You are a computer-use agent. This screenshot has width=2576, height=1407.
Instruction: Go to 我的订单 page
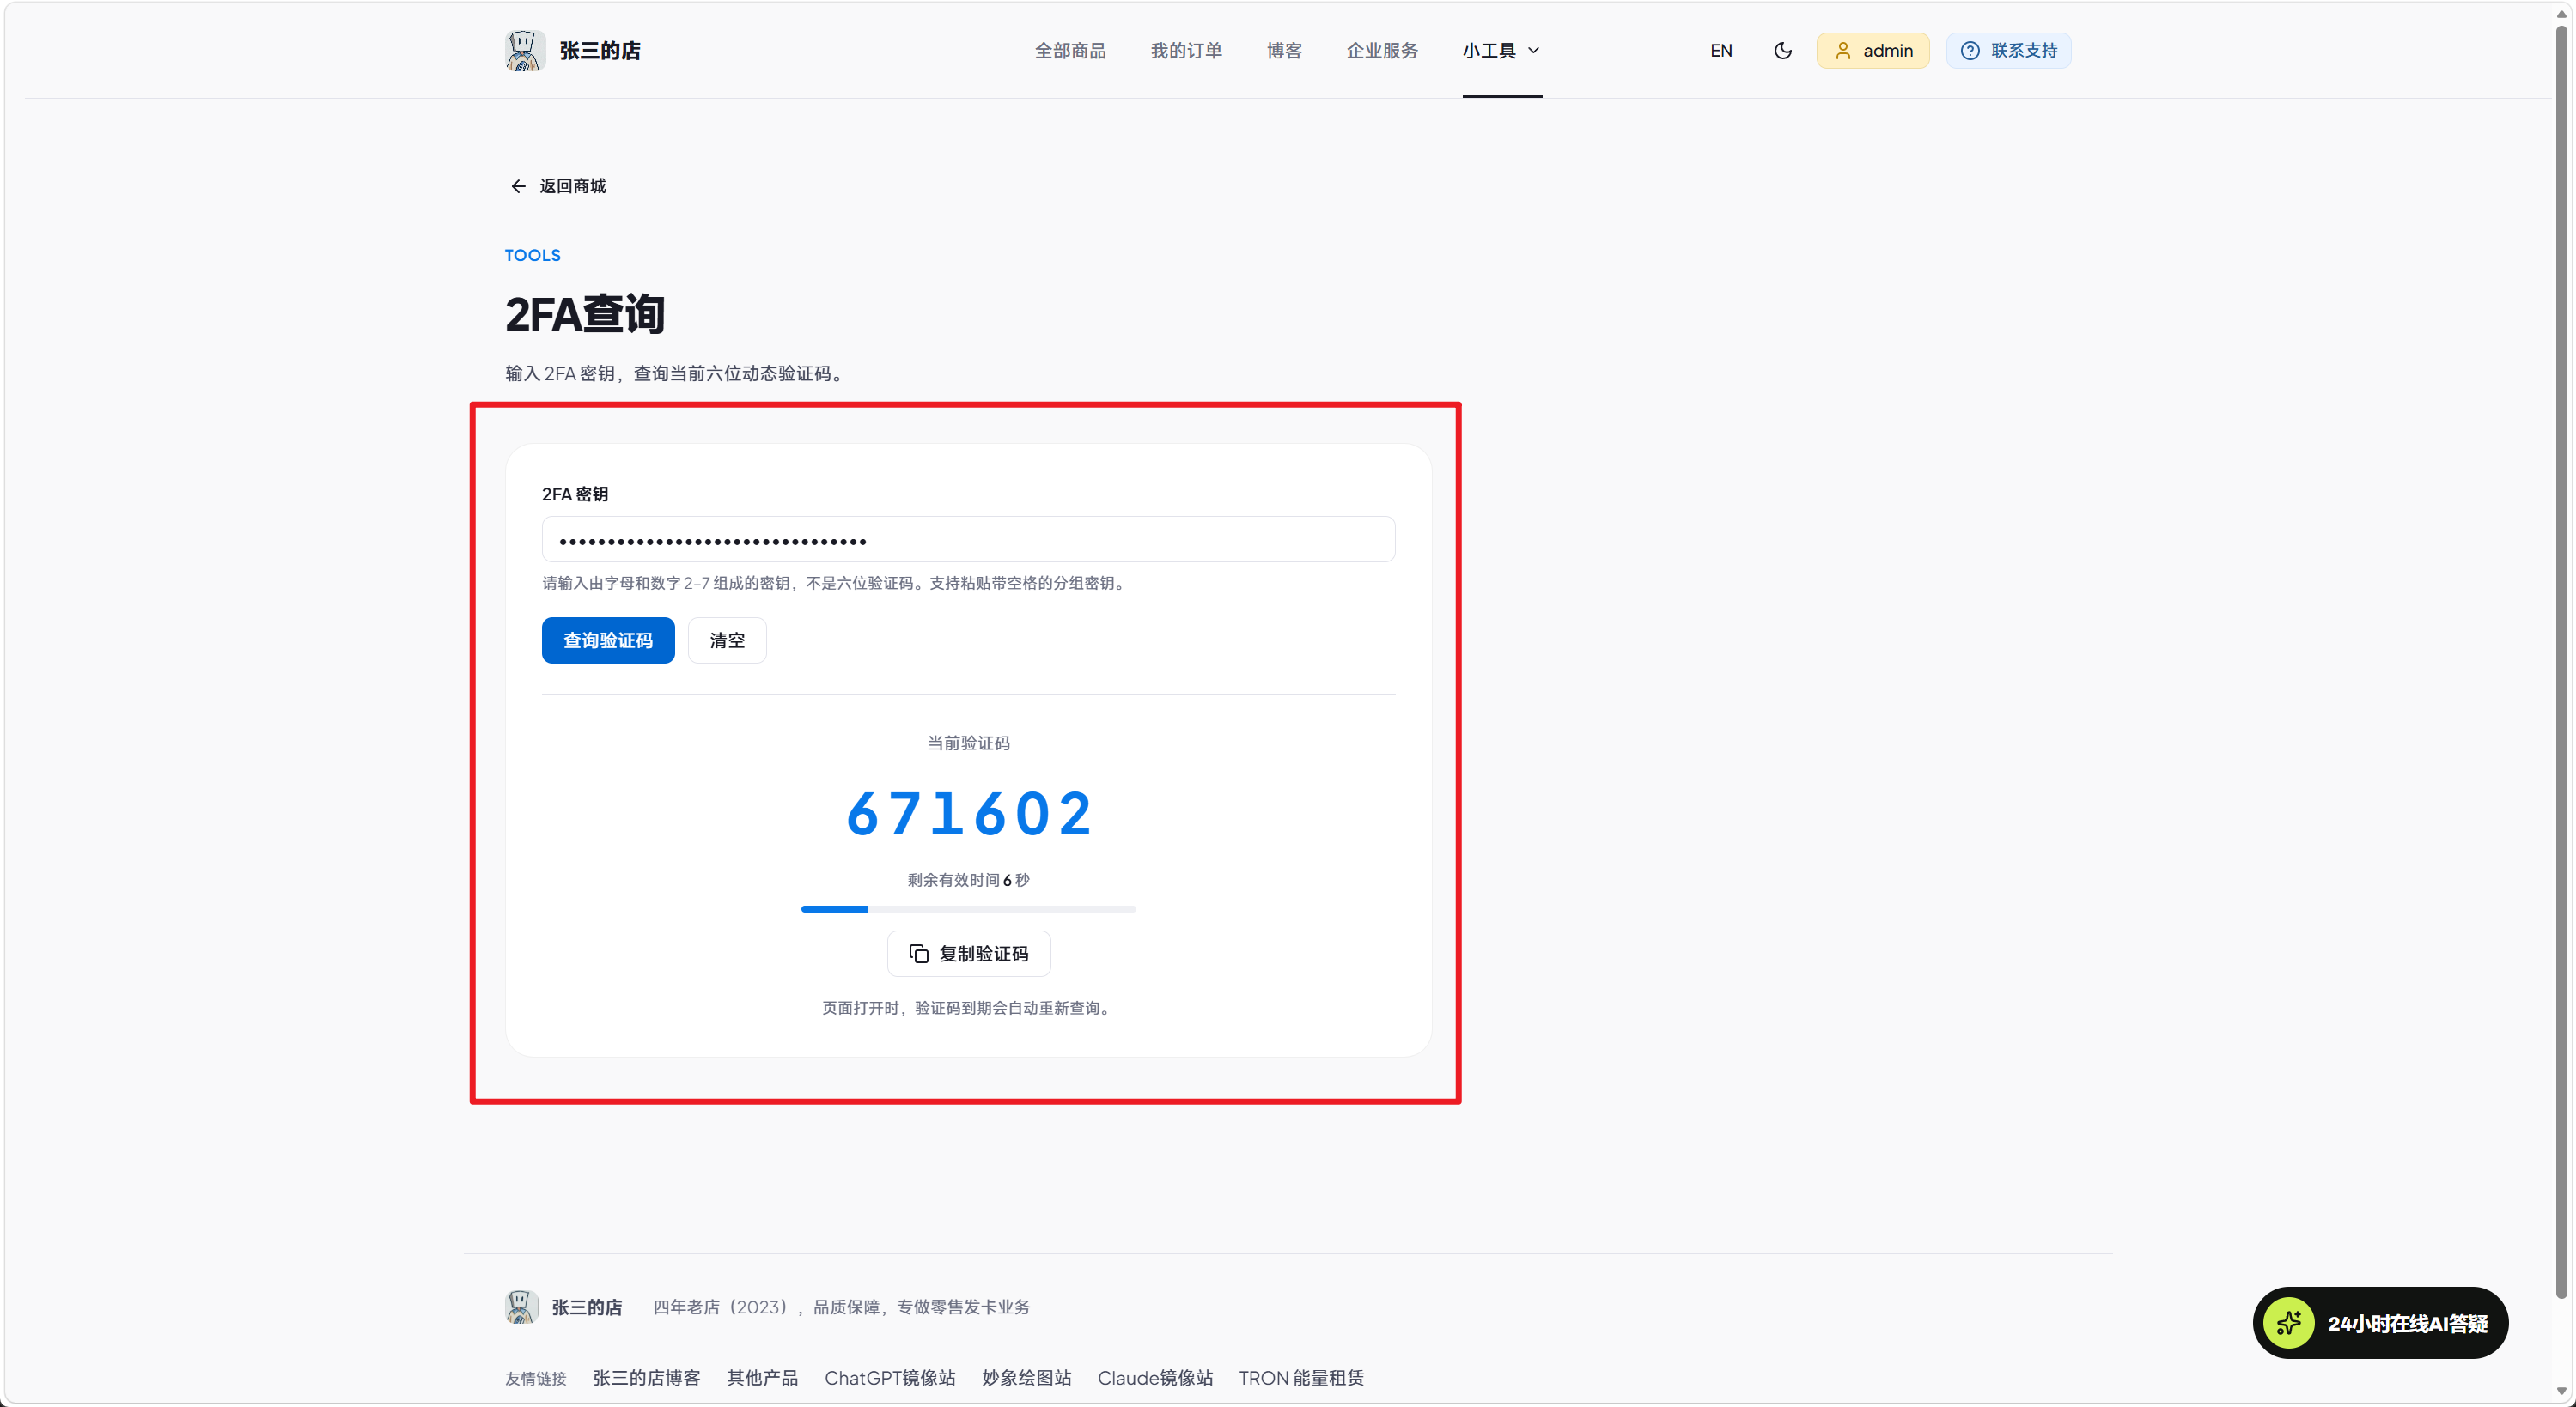pos(1186,50)
